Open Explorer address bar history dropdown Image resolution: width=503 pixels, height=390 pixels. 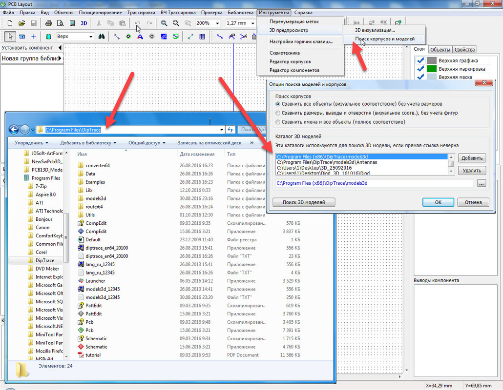coord(222,130)
